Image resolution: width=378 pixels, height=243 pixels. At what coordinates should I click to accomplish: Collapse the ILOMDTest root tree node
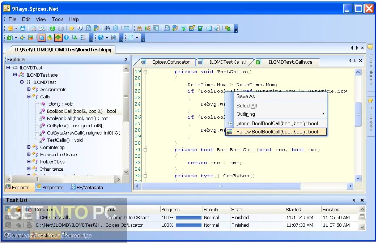tap(8, 68)
